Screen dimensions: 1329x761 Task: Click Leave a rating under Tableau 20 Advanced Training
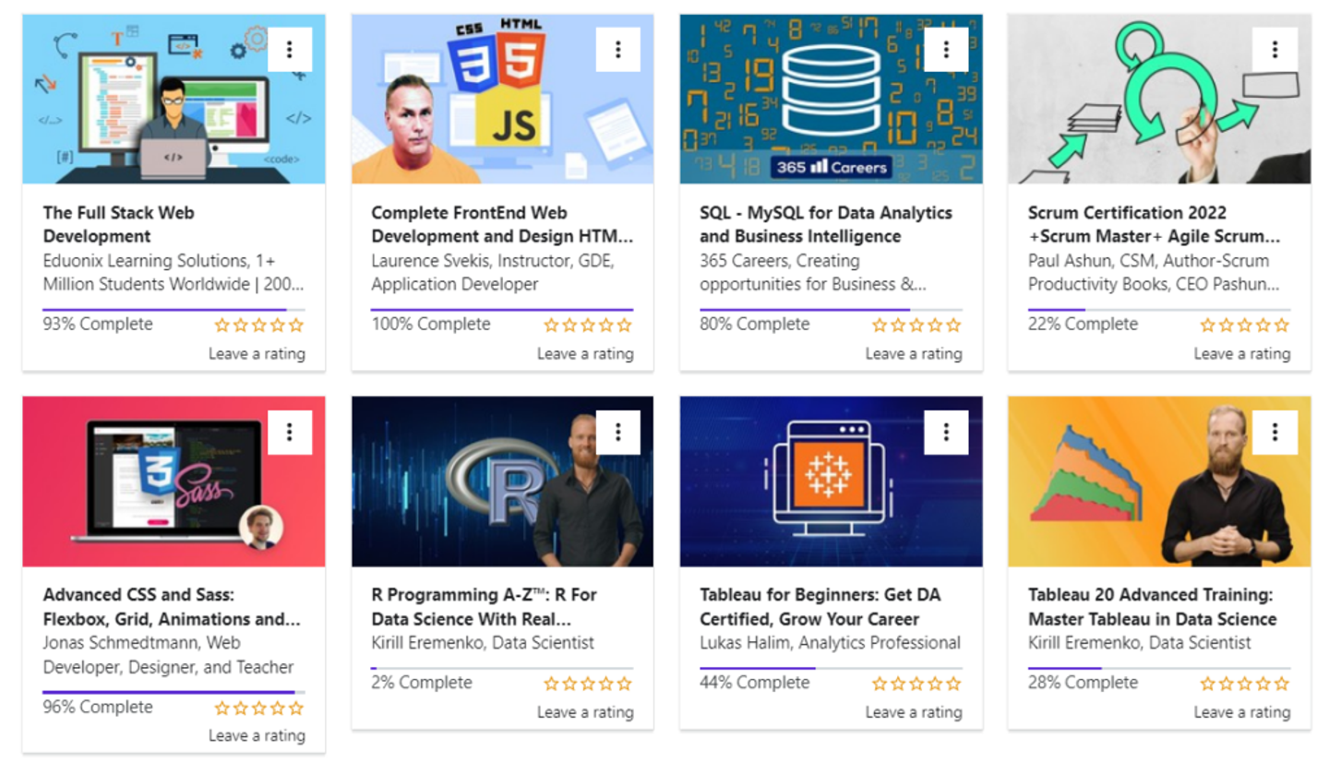pos(1241,712)
